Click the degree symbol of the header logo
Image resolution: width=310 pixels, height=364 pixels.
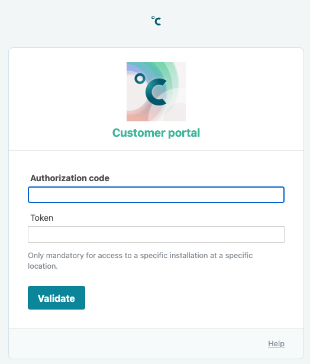coord(153,17)
